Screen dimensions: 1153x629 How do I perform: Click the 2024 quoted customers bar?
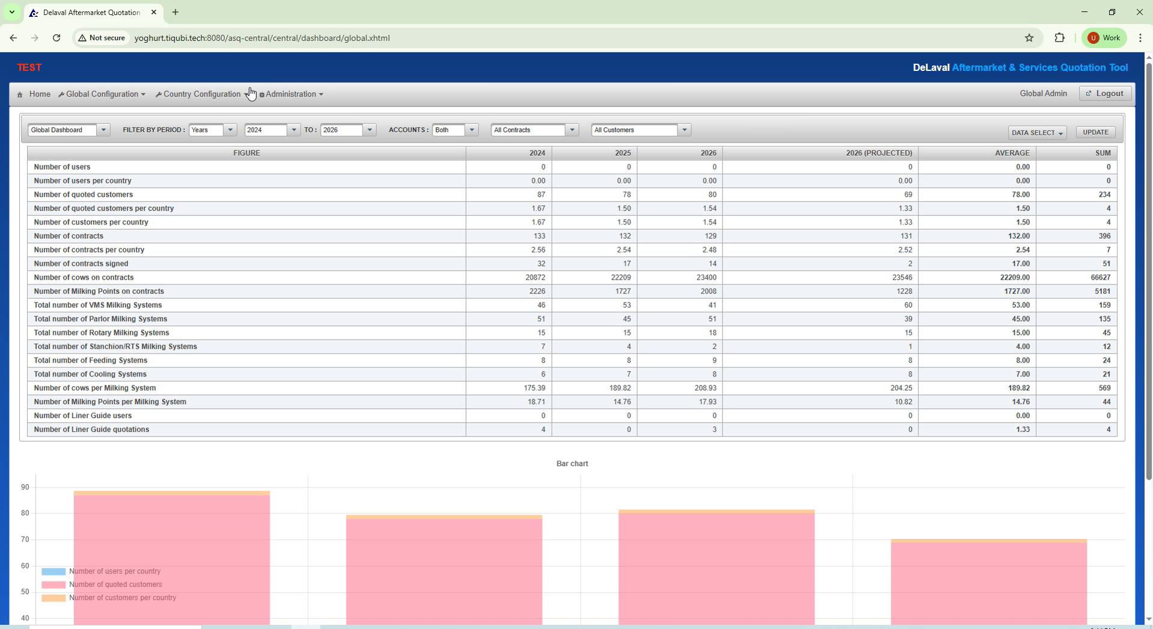(x=172, y=559)
